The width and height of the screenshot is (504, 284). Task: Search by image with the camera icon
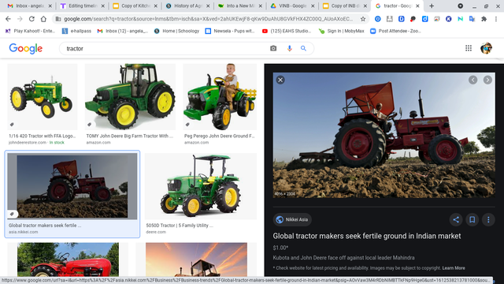click(273, 48)
